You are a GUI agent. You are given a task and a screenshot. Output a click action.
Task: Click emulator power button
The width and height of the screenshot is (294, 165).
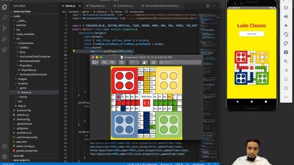[x=286, y=7]
